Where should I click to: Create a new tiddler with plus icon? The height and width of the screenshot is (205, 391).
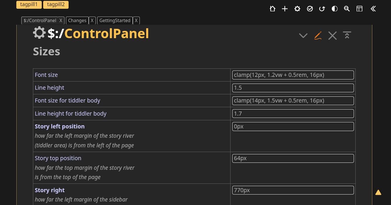click(x=285, y=9)
